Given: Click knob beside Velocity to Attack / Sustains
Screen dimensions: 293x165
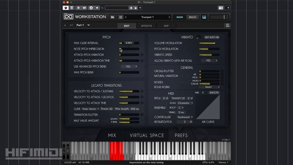Looking at the screenshot, I should (142, 91).
